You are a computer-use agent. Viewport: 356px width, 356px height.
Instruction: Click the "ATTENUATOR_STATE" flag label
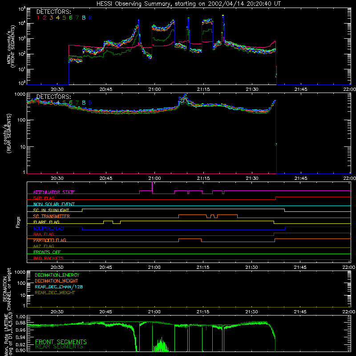tap(54, 192)
